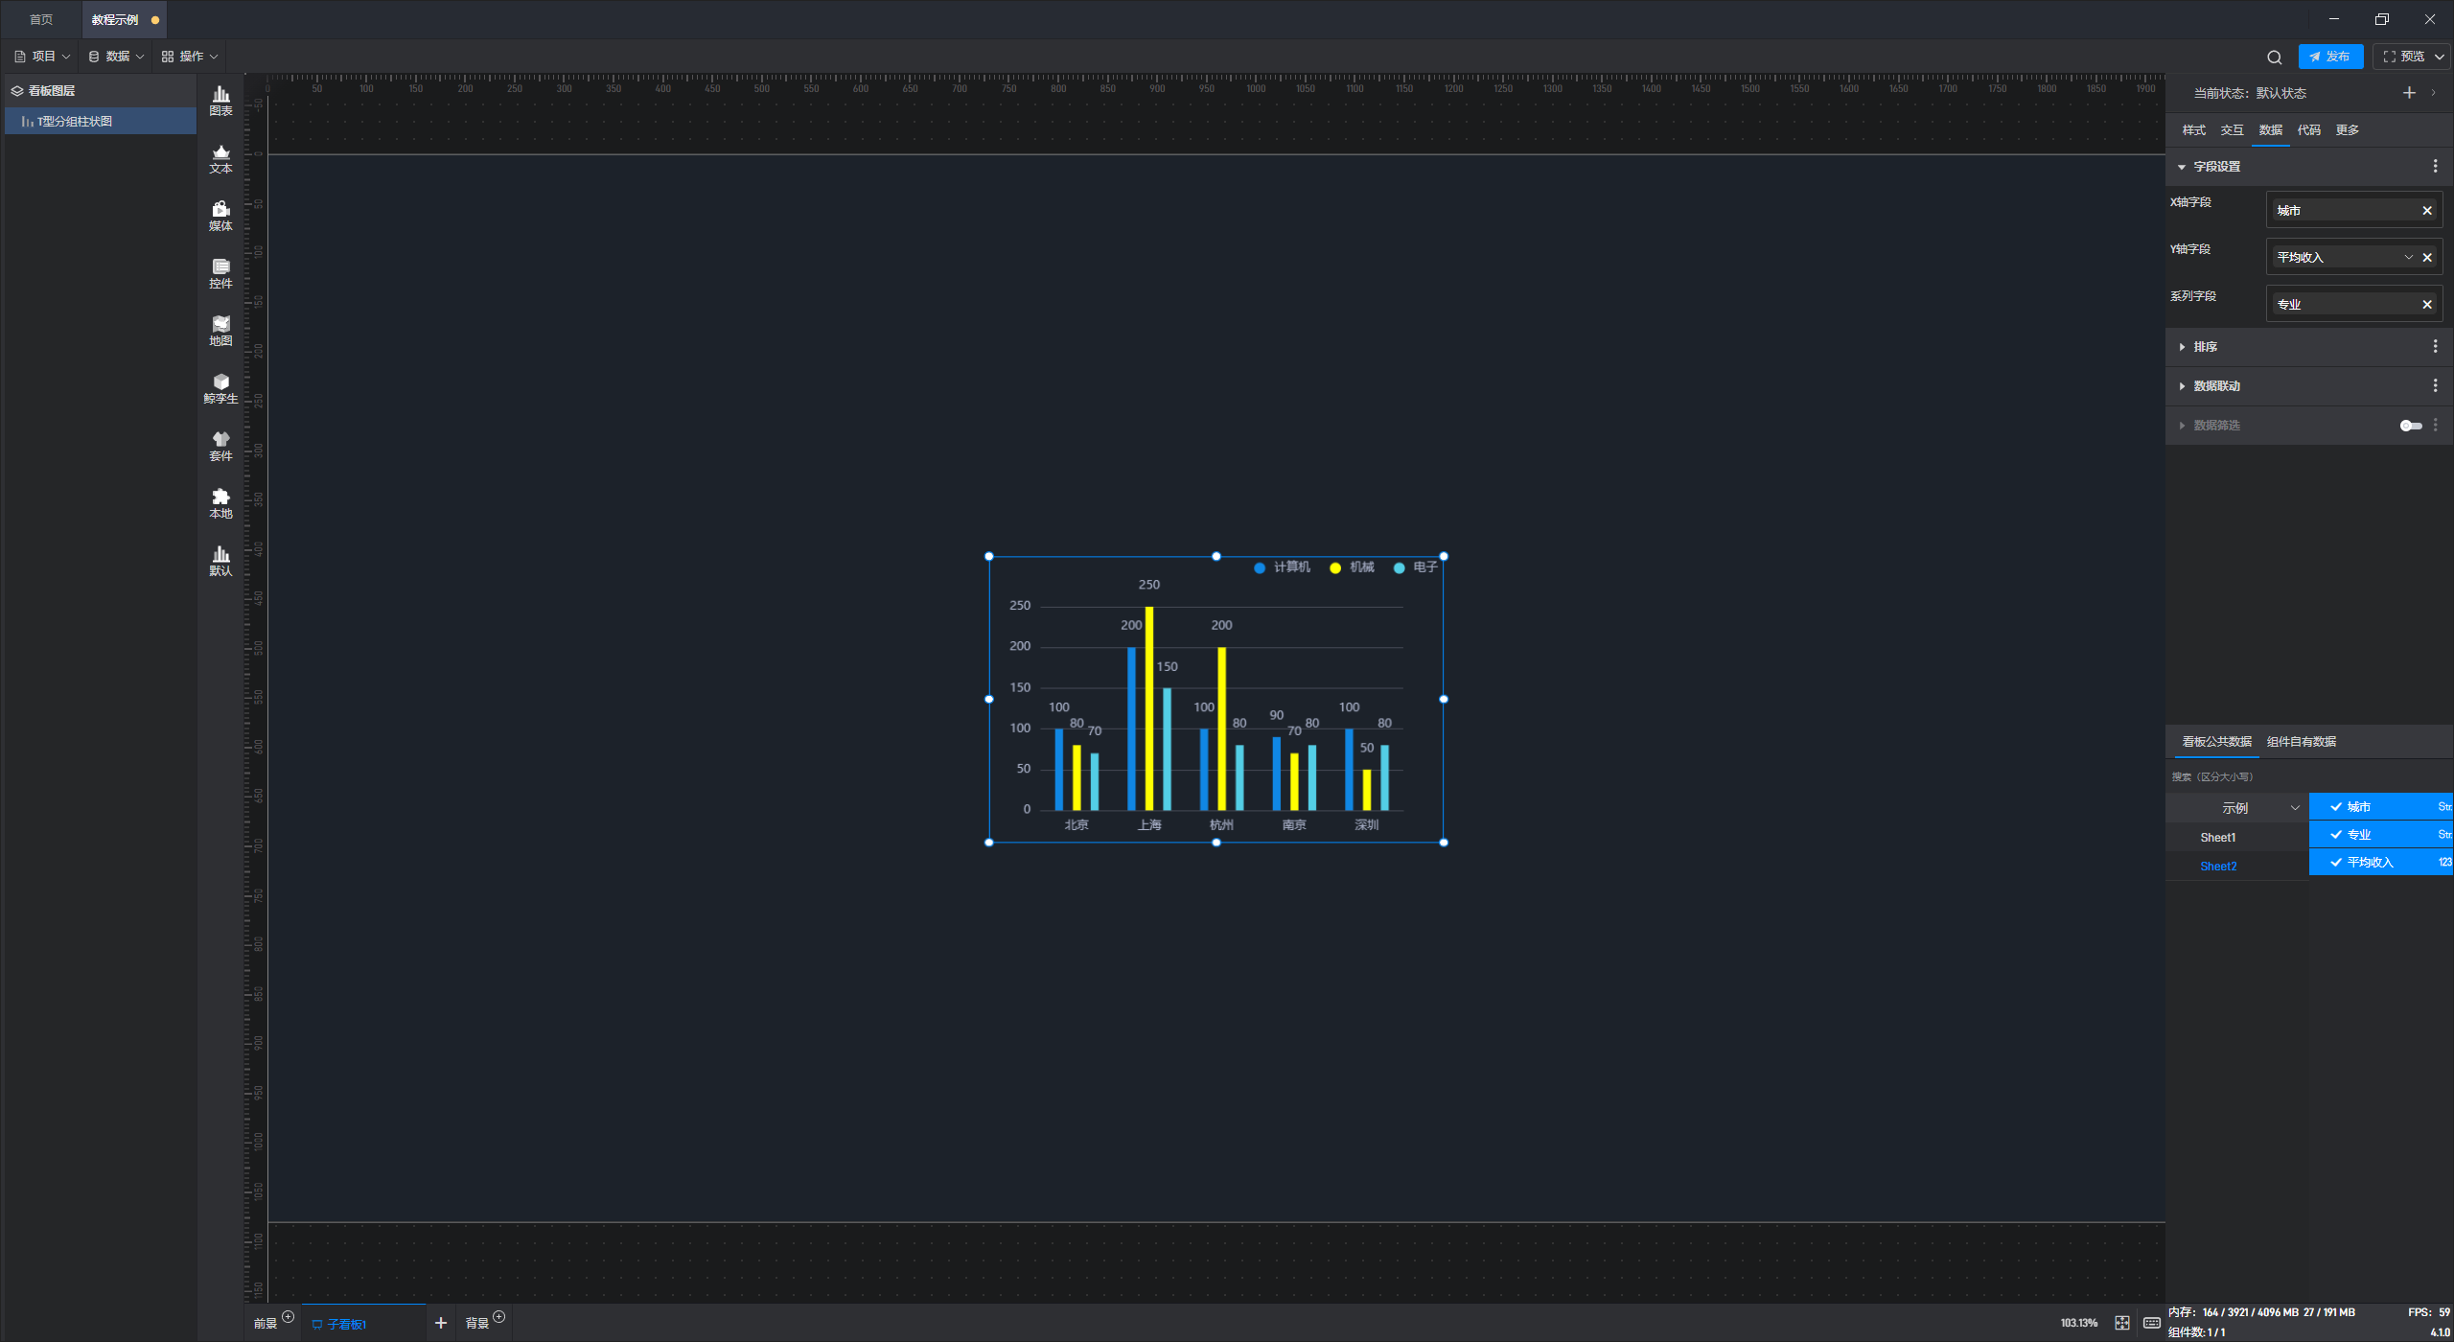Image resolution: width=2454 pixels, height=1342 pixels.
Task: Click the plus circle beside 背景
Action: [499, 1317]
